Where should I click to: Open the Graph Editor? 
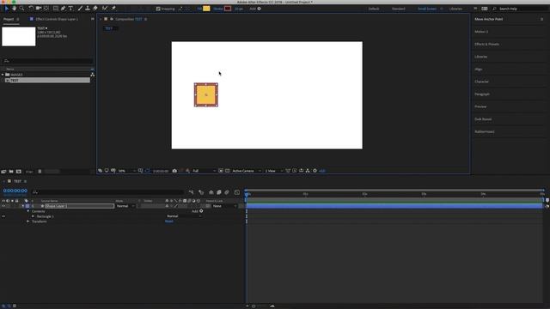237,192
